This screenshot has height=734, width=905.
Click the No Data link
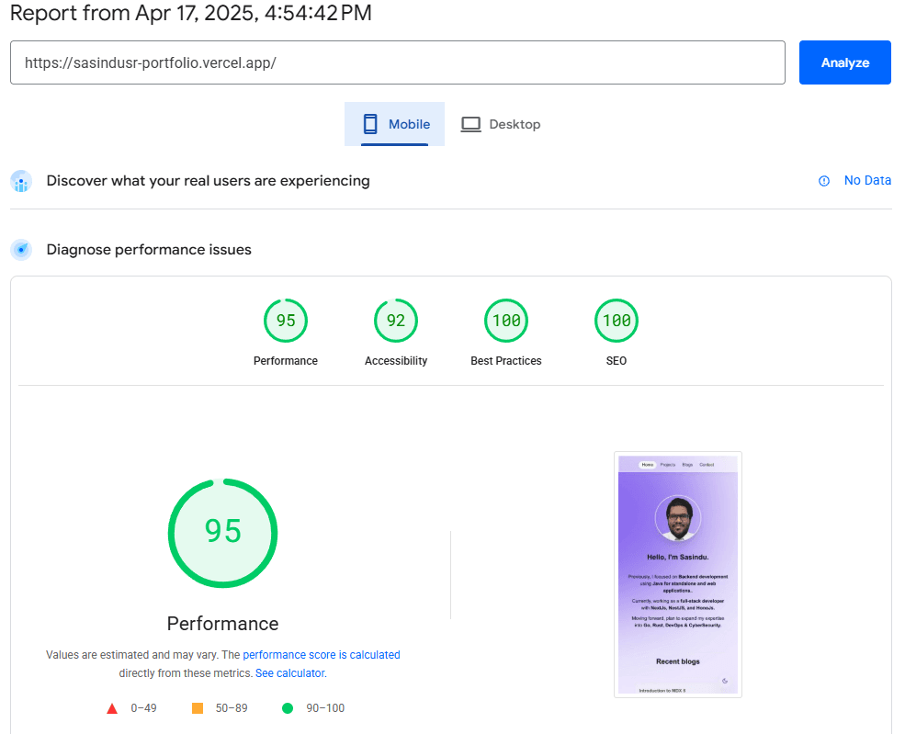click(x=867, y=180)
